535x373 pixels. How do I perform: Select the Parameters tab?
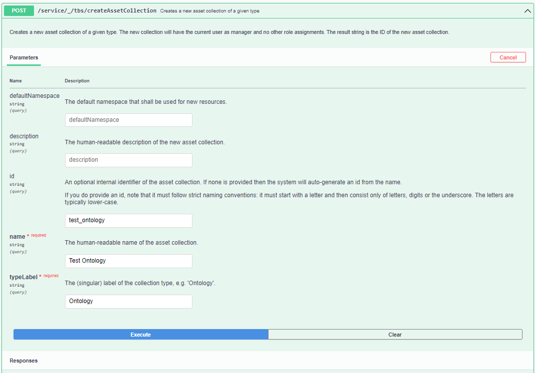[x=23, y=57]
